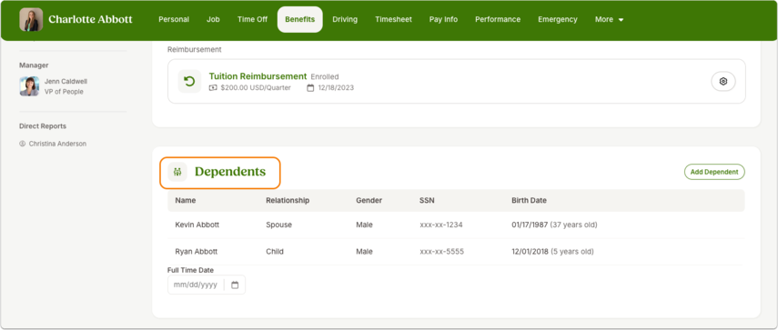778x330 pixels.
Task: Click the SSN column header
Action: tap(427, 201)
